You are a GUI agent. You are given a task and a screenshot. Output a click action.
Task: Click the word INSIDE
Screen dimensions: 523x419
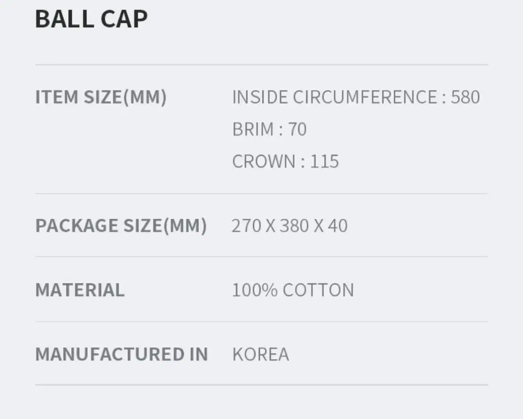tap(260, 97)
